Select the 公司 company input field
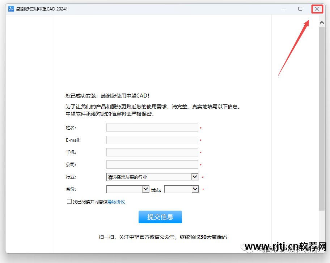Image resolution: width=330 pixels, height=263 pixels. 152,164
